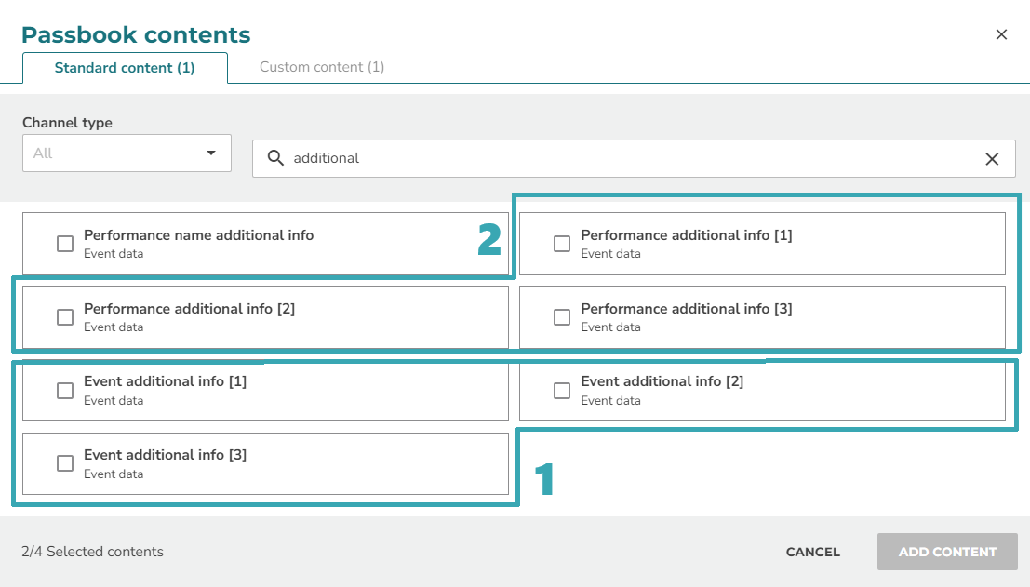
Task: Check Event additional info [3] box
Action: [65, 463]
